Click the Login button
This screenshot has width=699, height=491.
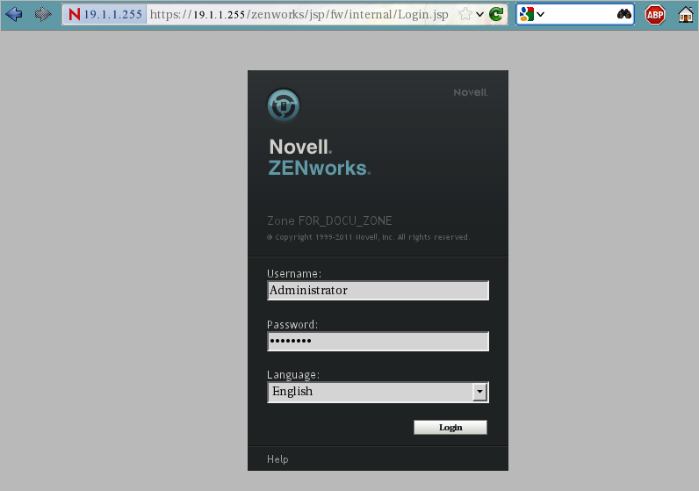coord(450,427)
